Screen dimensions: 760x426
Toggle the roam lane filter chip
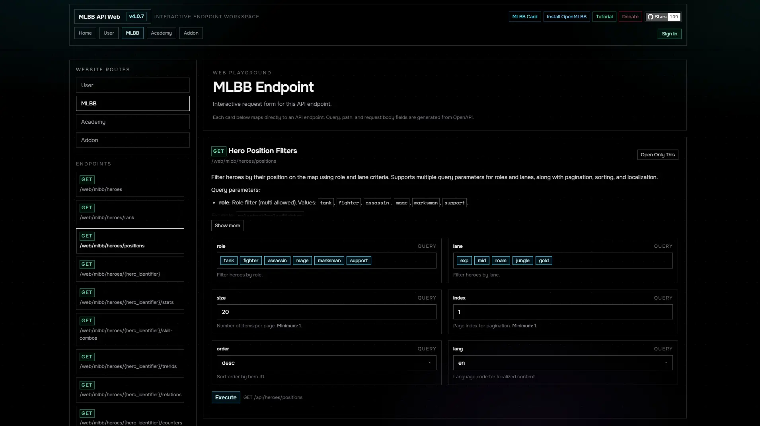[x=501, y=261]
